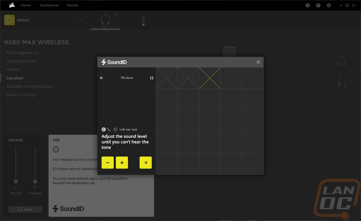
Task: Toggle the sidetone mute icon
Action: [35, 187]
